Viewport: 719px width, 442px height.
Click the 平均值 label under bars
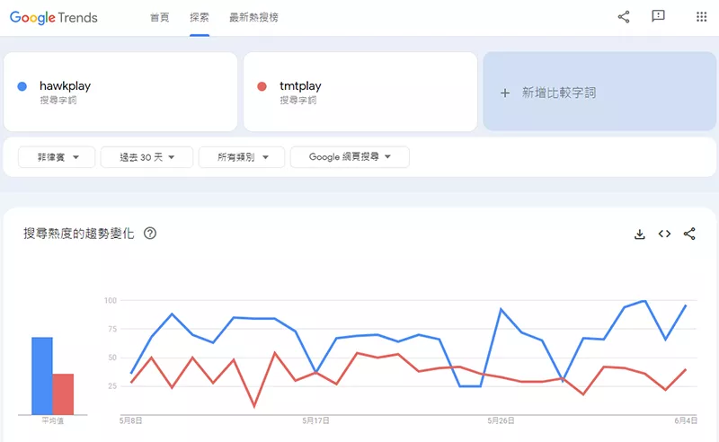pyautogui.click(x=53, y=420)
